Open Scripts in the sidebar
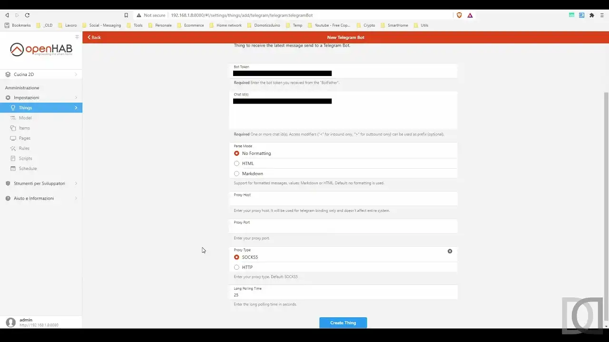The height and width of the screenshot is (342, 609). (41, 159)
